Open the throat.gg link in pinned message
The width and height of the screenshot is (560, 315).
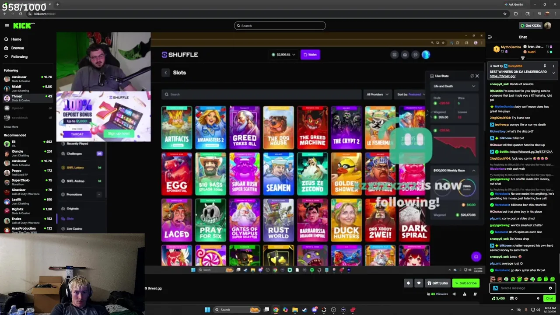click(502, 77)
